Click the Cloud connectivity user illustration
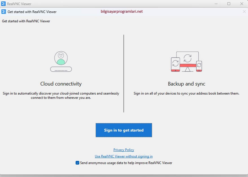 pyautogui.click(x=61, y=61)
